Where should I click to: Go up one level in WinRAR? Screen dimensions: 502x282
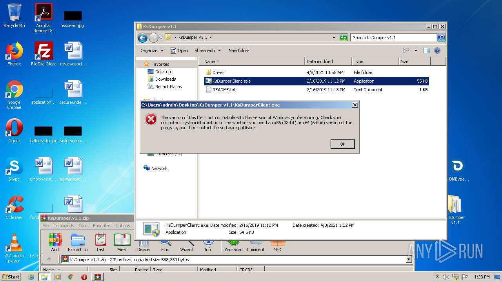49,259
